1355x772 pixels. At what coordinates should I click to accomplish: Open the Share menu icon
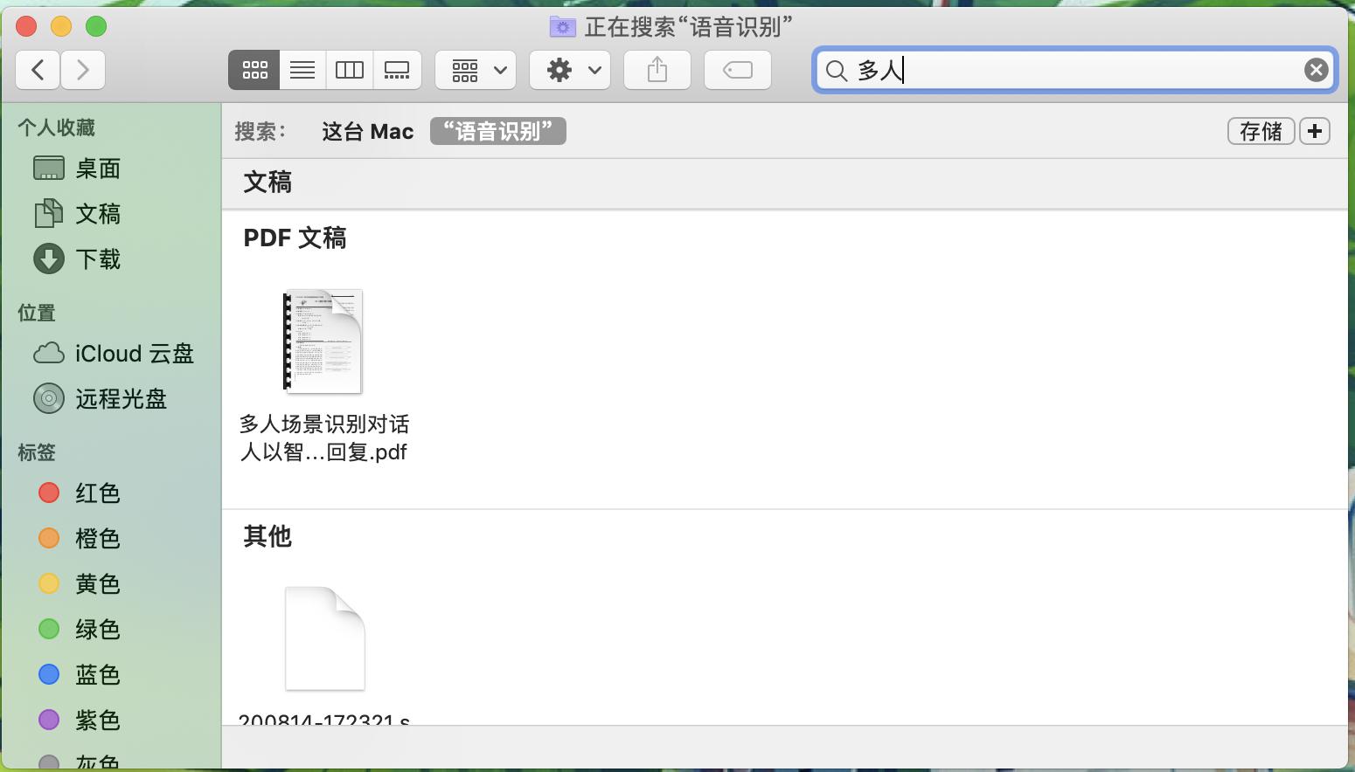pos(657,70)
